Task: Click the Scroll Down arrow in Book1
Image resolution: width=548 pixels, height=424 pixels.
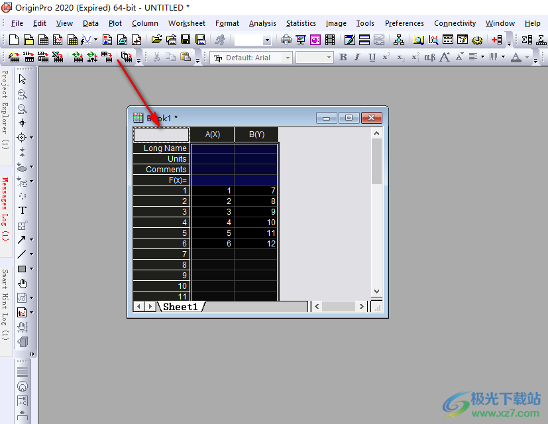Action: point(376,291)
